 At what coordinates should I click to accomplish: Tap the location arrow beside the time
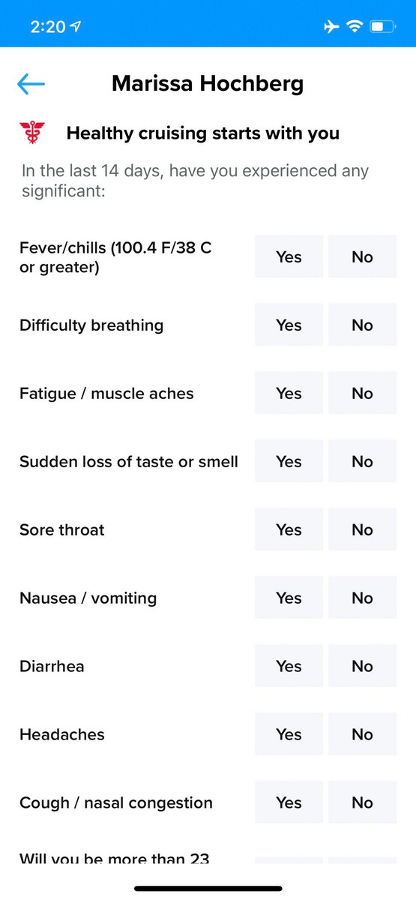(76, 27)
